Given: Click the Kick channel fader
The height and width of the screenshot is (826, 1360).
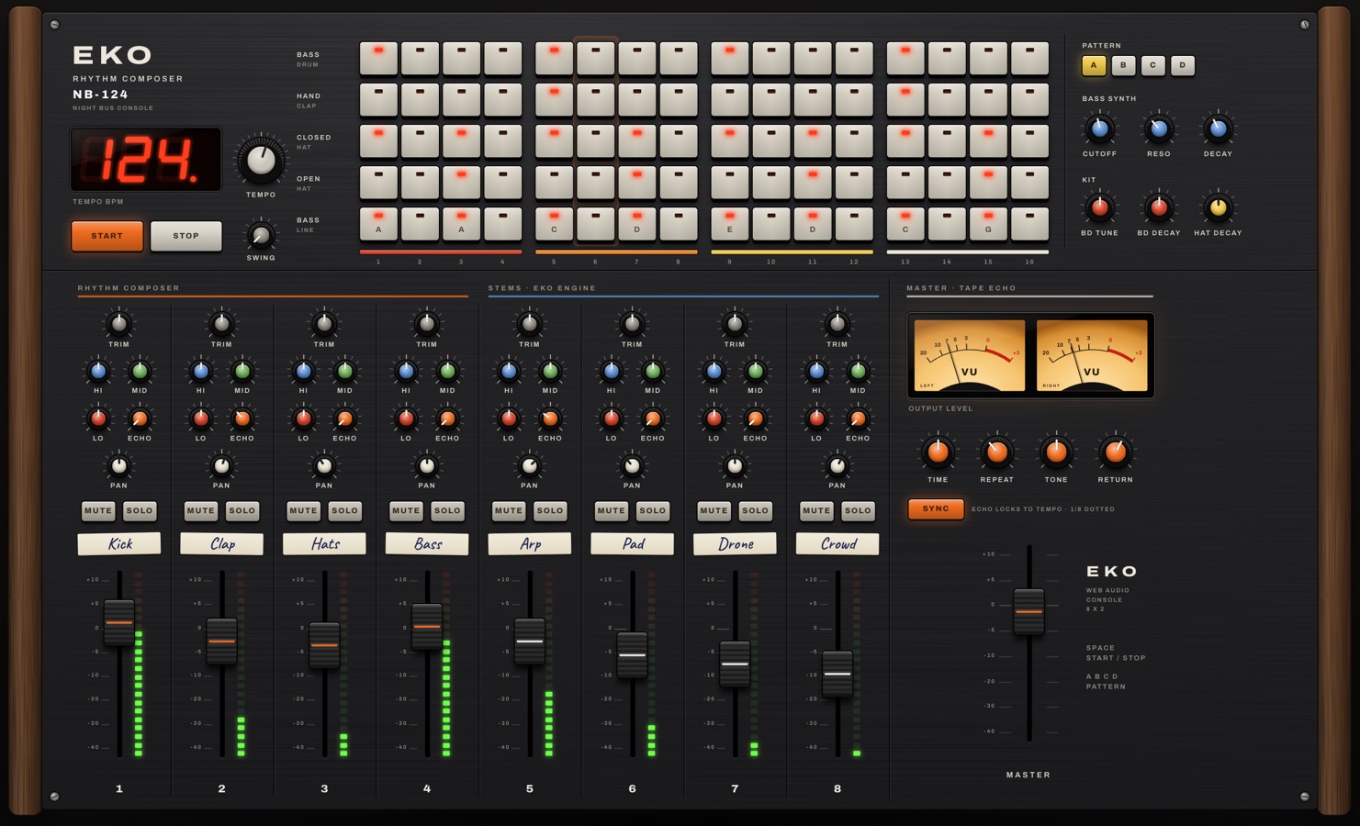Looking at the screenshot, I should coord(119,622).
